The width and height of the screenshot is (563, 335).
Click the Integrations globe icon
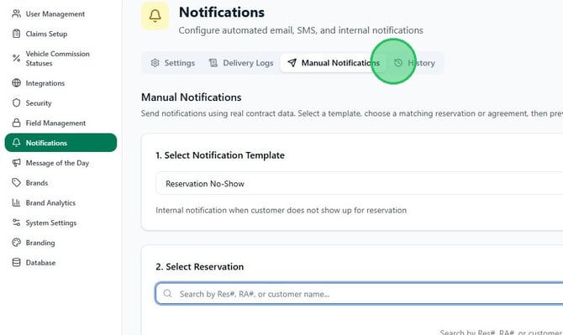click(x=16, y=83)
